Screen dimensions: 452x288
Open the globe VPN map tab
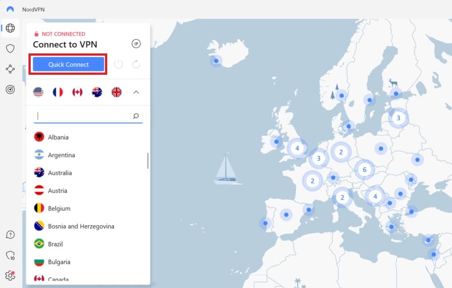[10, 28]
